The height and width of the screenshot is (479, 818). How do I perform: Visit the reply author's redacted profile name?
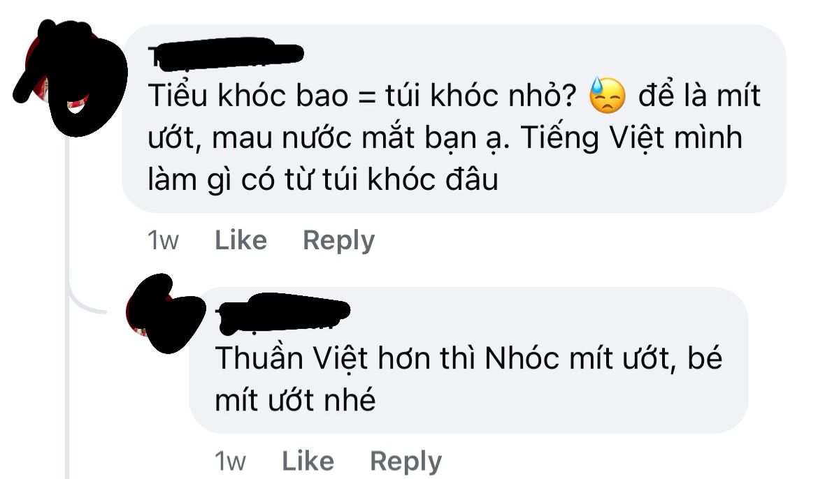tap(282, 314)
